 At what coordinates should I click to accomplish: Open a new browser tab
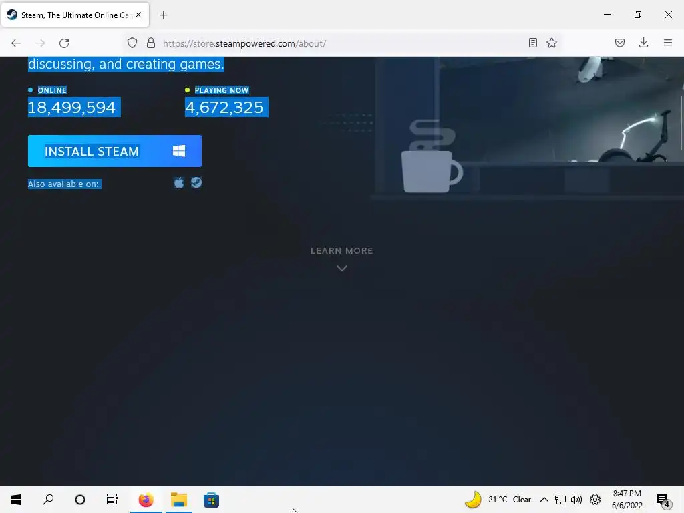[164, 15]
